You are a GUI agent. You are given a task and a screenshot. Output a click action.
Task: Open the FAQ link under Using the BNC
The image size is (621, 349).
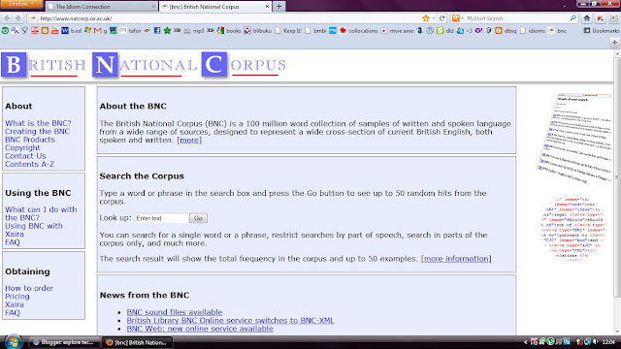(13, 242)
